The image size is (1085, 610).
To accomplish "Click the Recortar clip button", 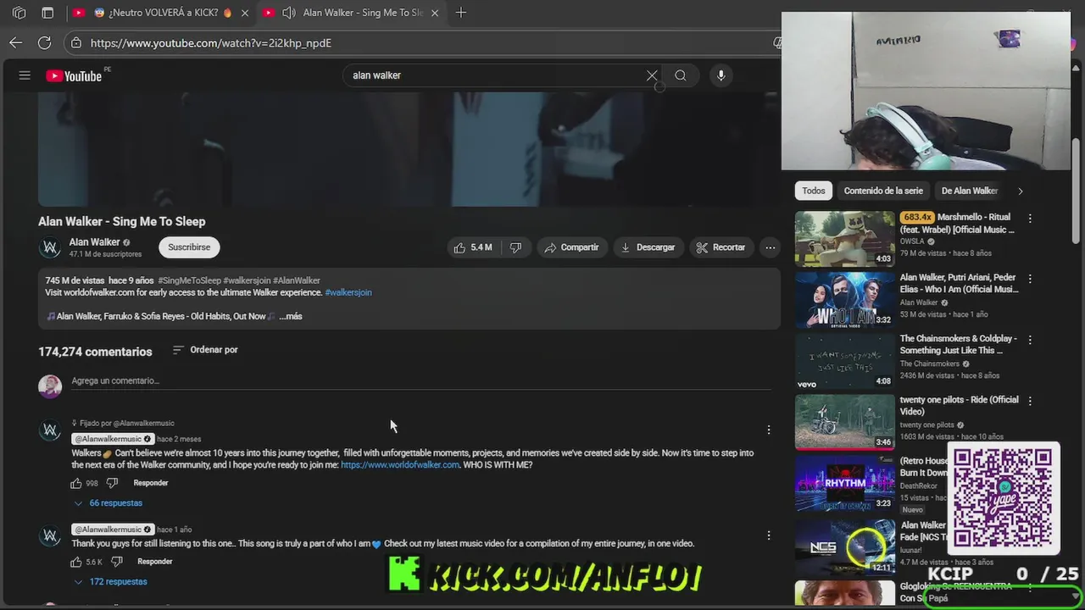I will [721, 247].
